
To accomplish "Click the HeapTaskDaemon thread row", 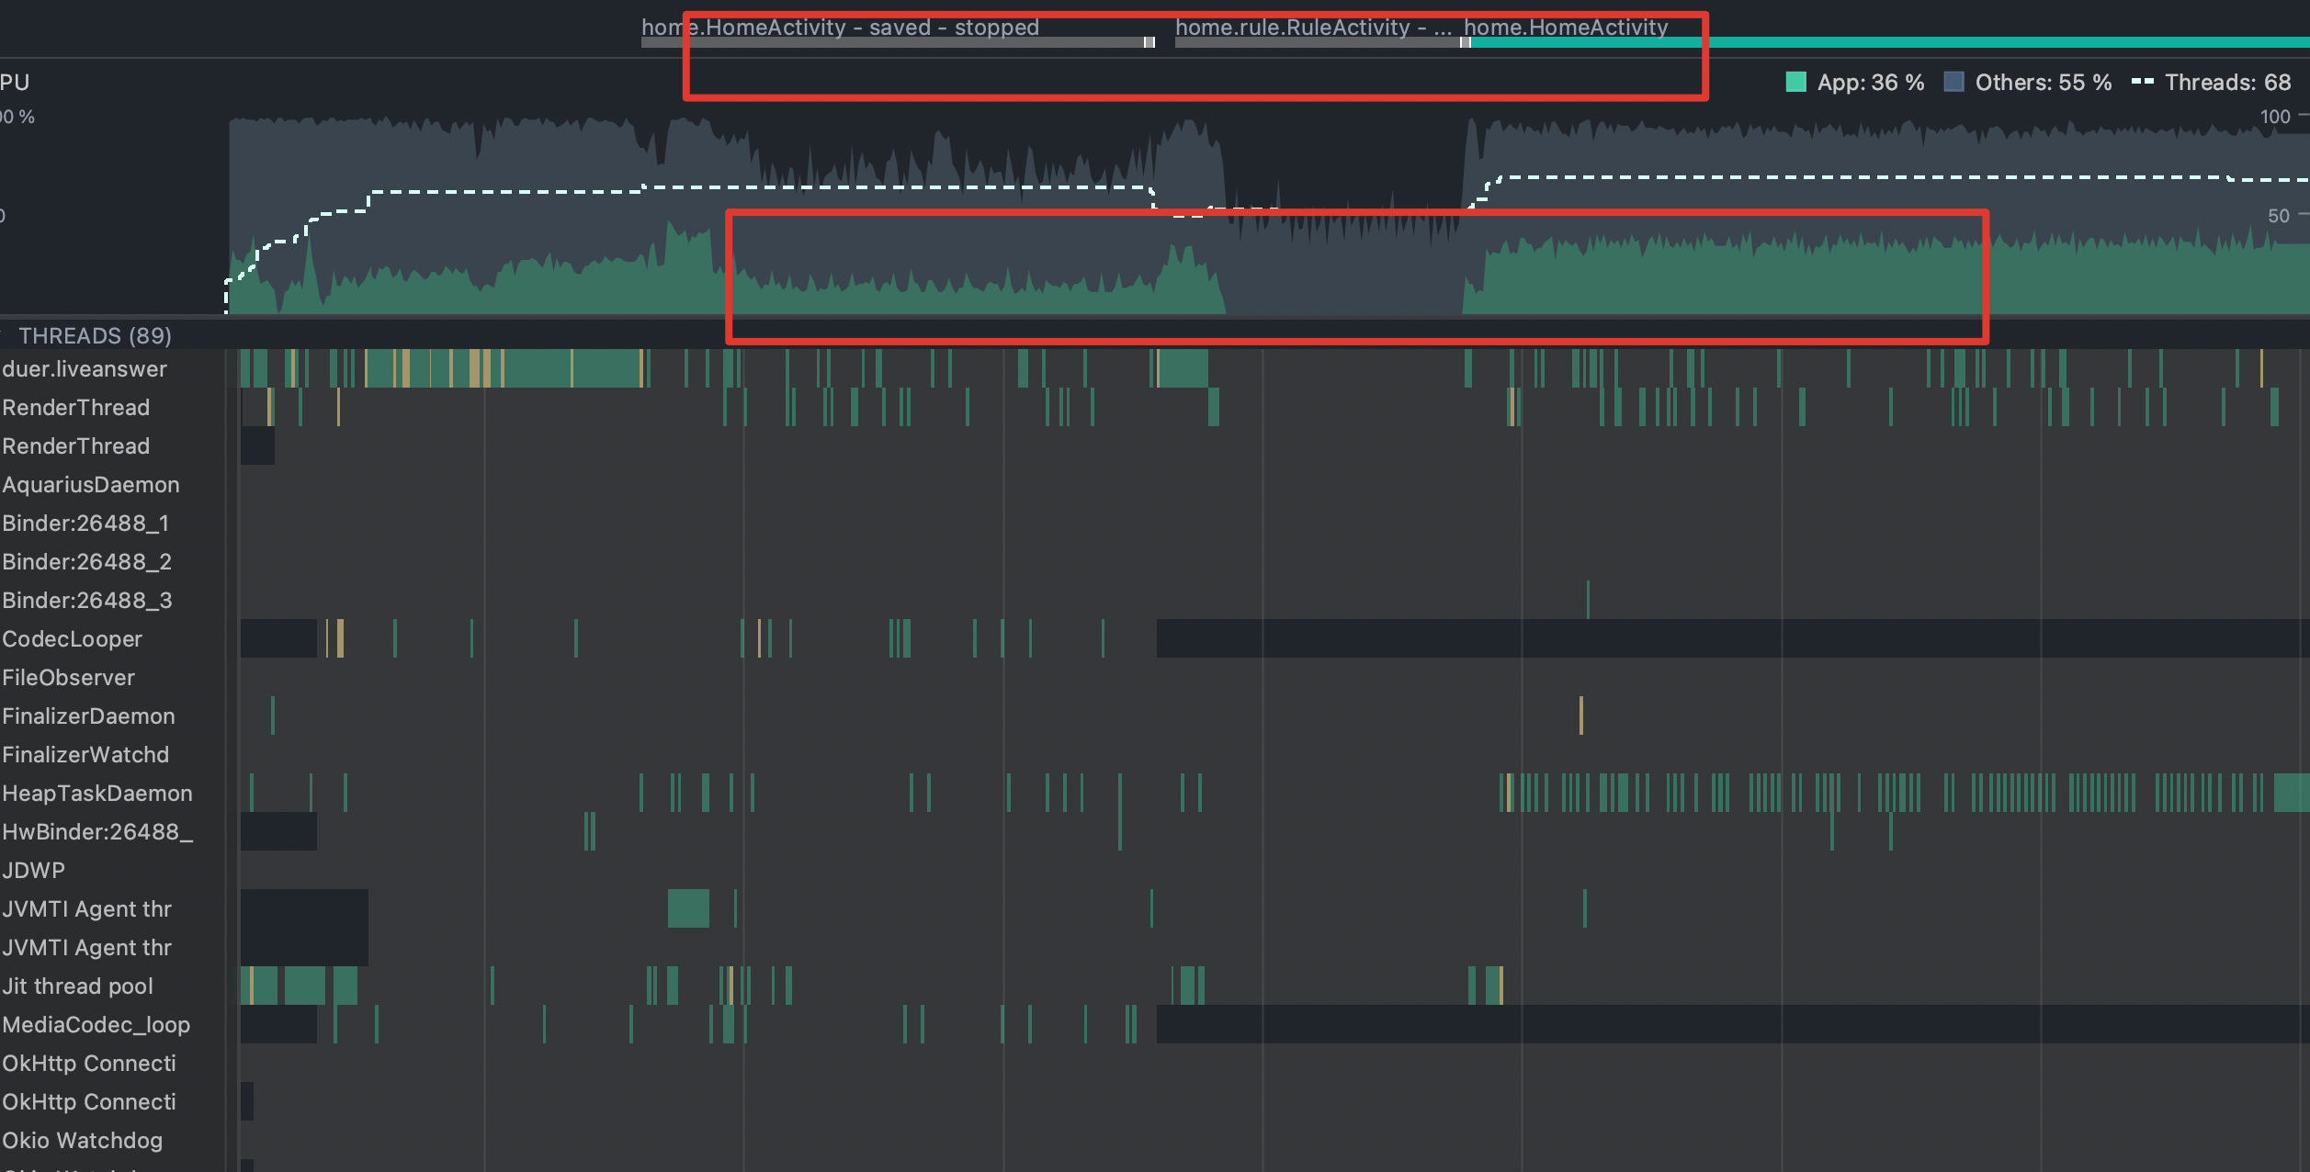I will click(x=97, y=793).
